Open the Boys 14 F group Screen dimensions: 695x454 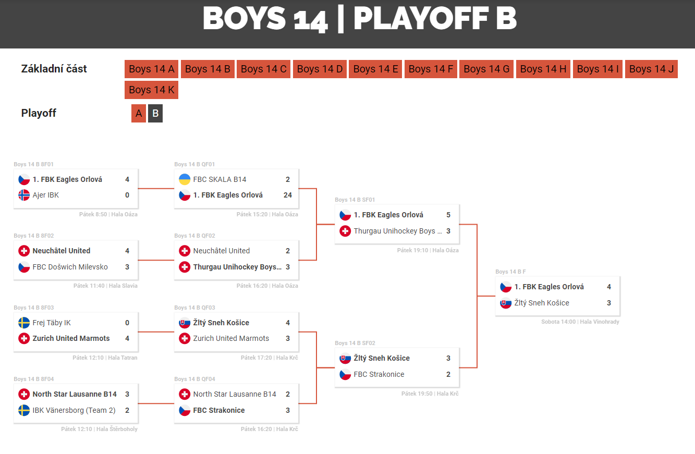click(x=431, y=69)
